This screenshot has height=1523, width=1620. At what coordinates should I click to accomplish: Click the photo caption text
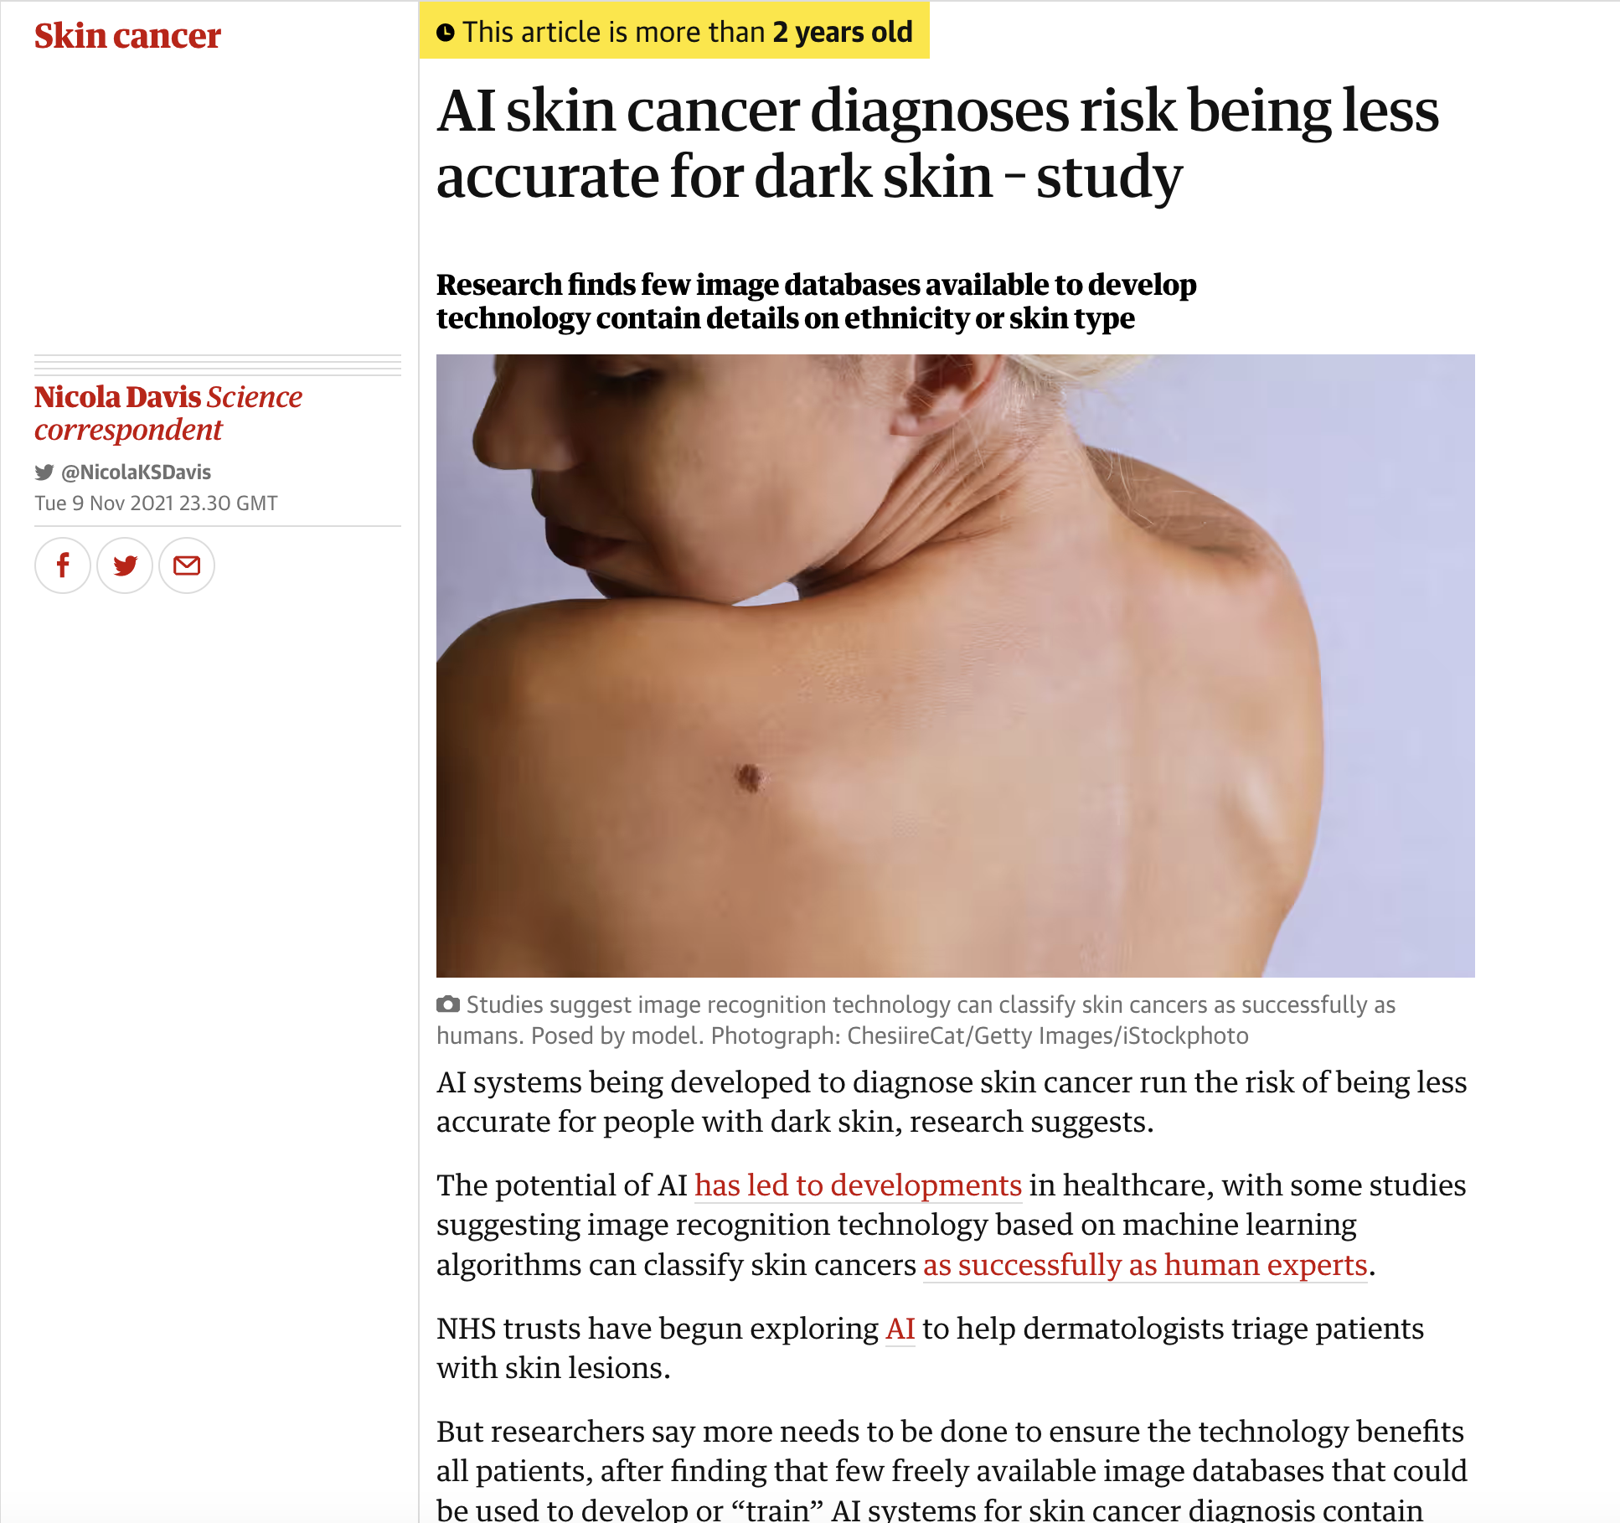coord(916,1020)
